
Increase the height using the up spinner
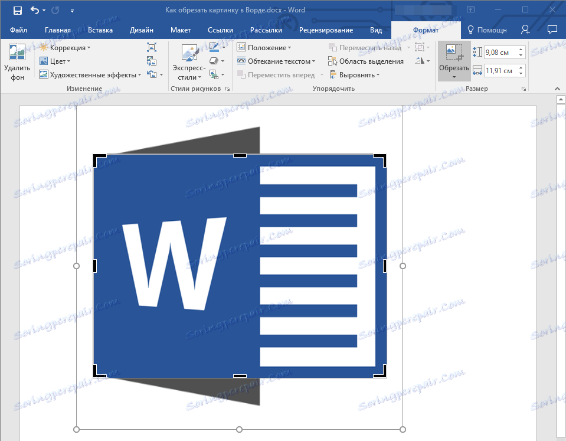[x=521, y=50]
